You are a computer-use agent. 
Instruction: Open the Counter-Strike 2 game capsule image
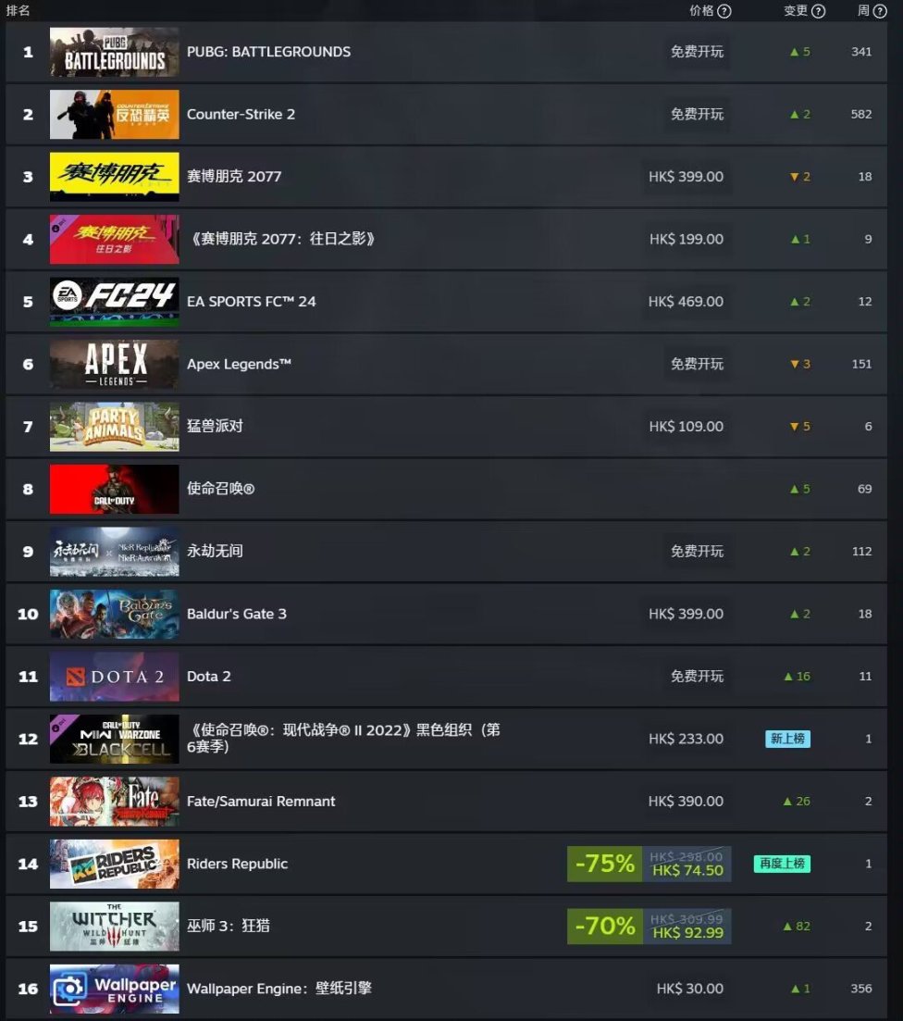pyautogui.click(x=115, y=115)
